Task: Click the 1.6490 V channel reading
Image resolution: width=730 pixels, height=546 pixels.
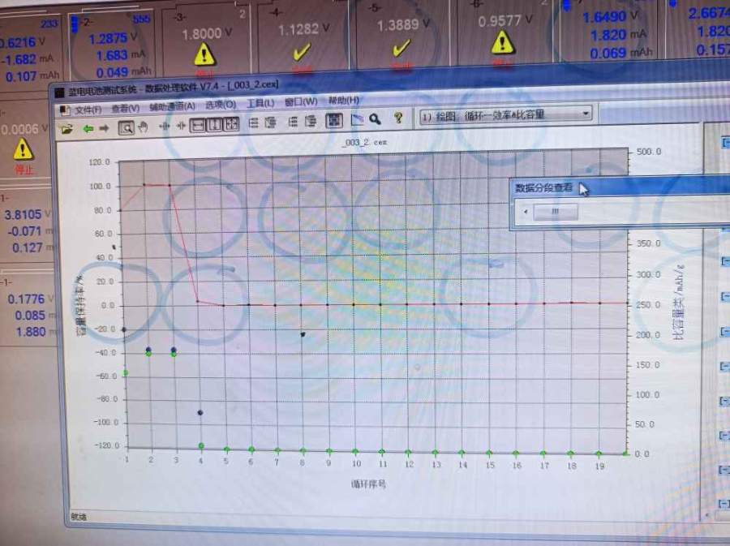Action: [x=610, y=17]
